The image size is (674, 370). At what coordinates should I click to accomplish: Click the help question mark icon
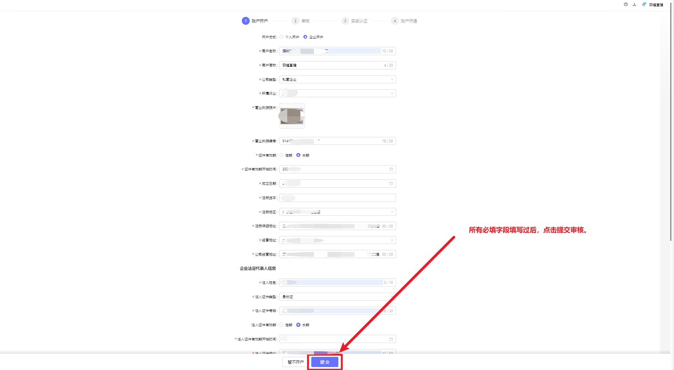[626, 5]
